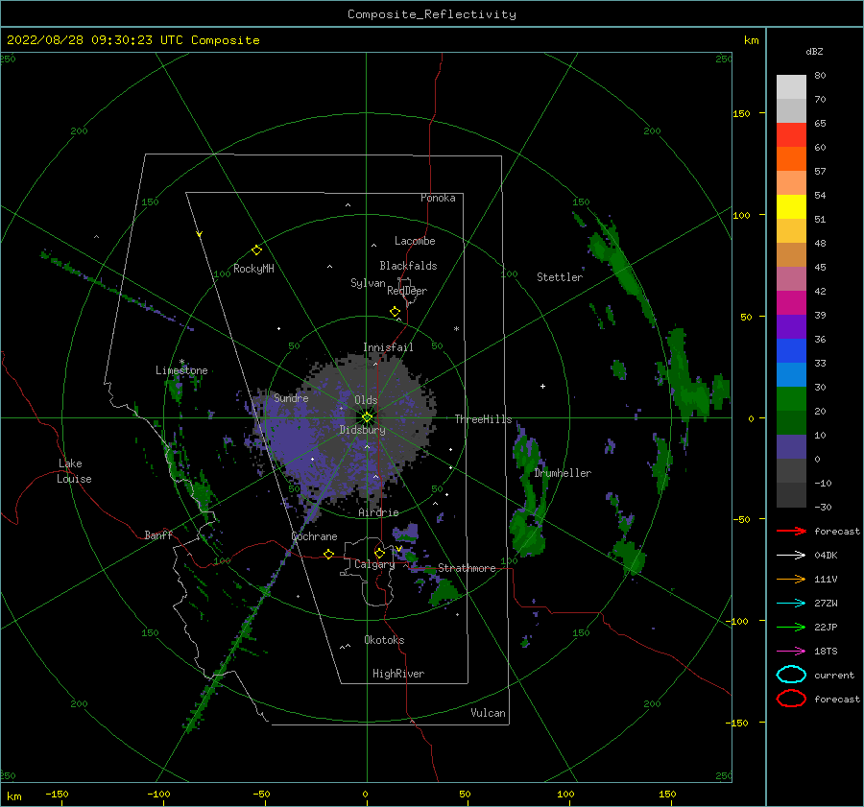Image resolution: width=864 pixels, height=807 pixels.
Task: Click the white asterisk marker above Limestone
Action: 181,362
